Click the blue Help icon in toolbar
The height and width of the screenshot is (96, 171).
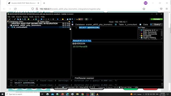pyautogui.click(x=41, y=19)
